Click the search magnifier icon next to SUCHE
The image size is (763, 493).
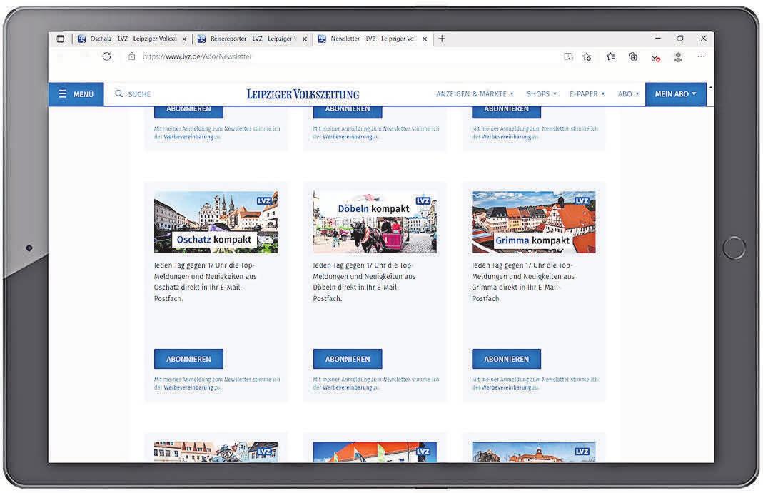[118, 93]
